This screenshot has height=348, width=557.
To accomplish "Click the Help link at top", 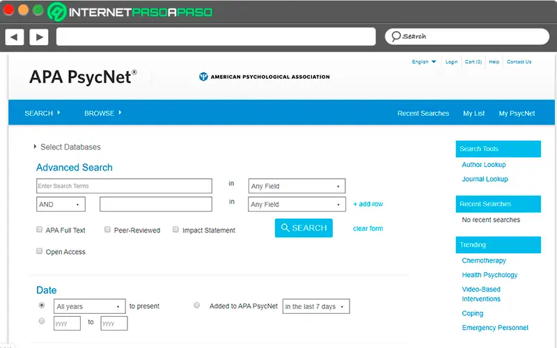I will (494, 62).
